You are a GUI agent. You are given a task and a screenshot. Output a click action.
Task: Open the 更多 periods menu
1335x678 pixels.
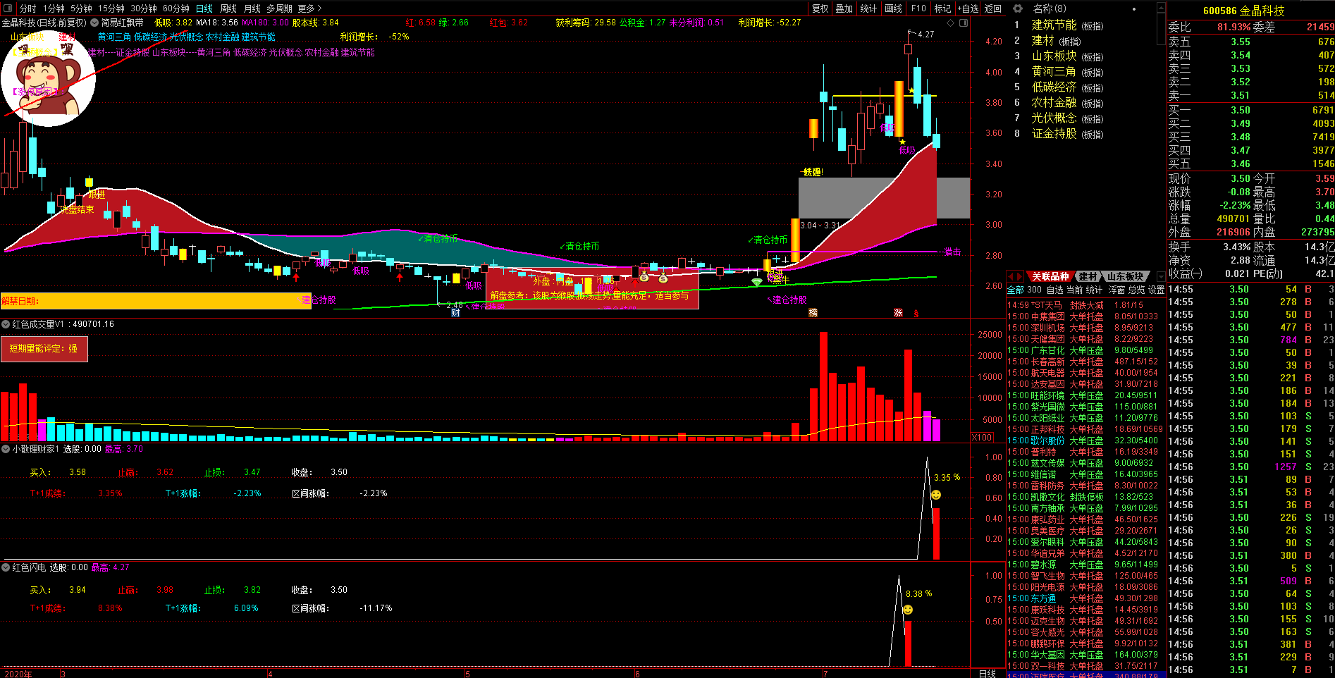click(309, 8)
